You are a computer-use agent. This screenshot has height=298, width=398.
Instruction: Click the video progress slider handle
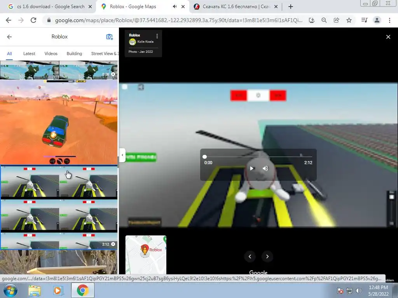[x=204, y=157]
